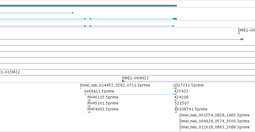Click the end arrow of the short teal transcript

coord(73,13)
